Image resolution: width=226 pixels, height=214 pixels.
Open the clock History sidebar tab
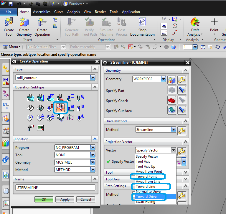(x=6, y=191)
